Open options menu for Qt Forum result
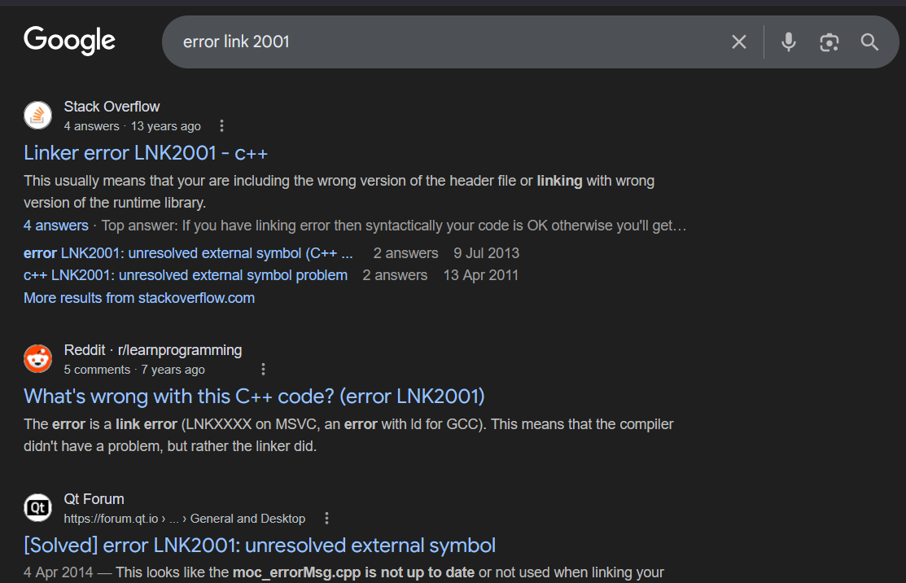Image resolution: width=906 pixels, height=583 pixels. coord(326,519)
